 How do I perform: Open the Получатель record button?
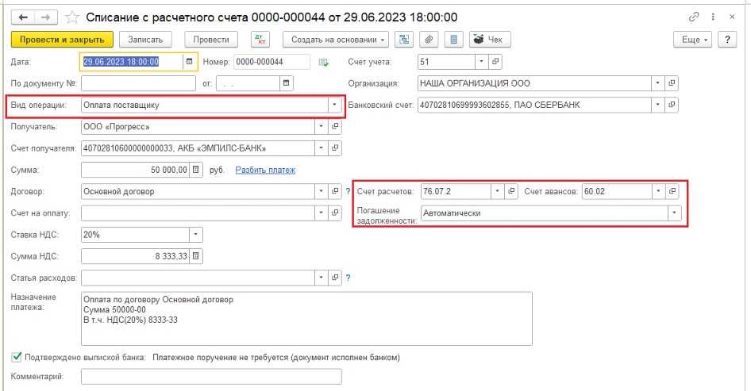(x=334, y=126)
